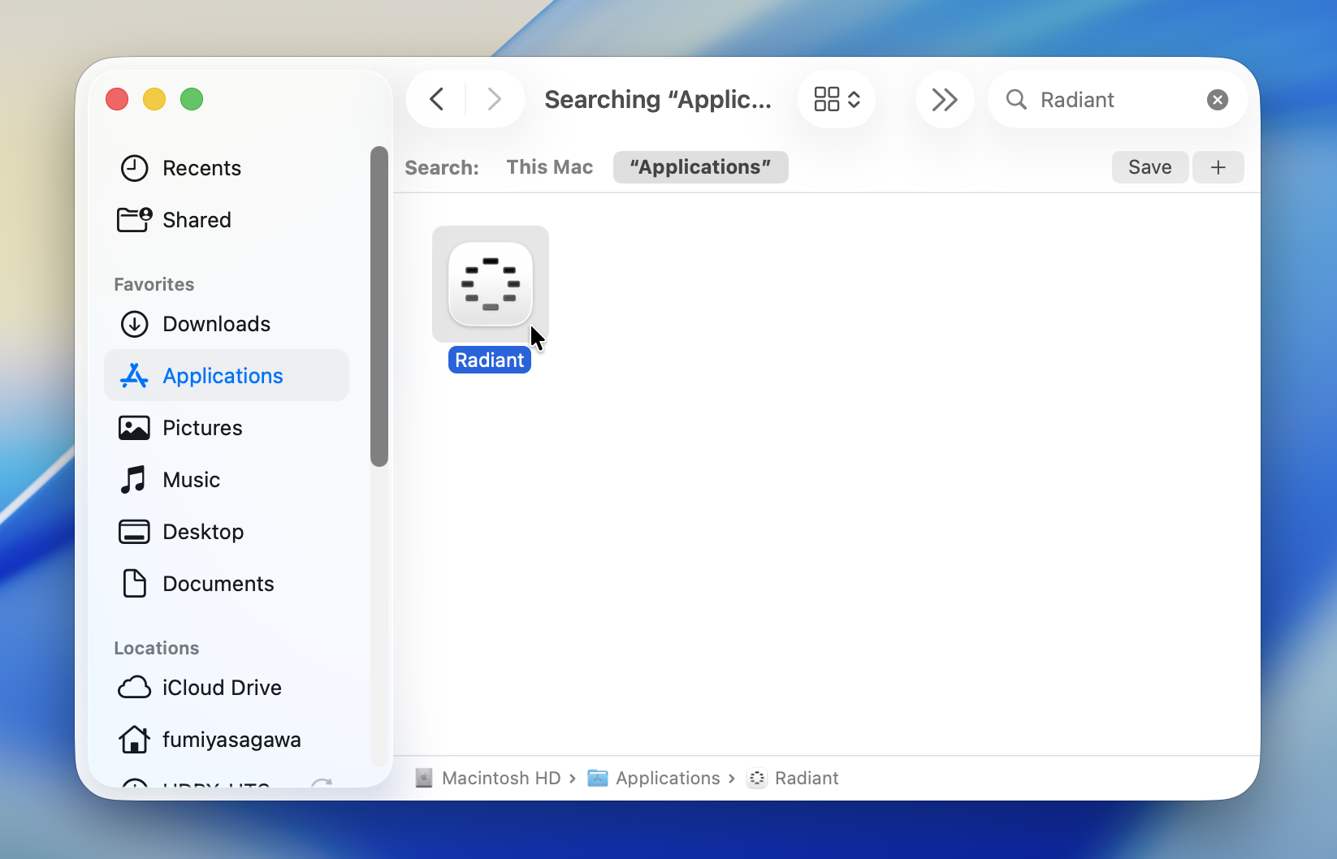Save the current search
Viewport: 1337px width, 859px height.
click(x=1149, y=167)
